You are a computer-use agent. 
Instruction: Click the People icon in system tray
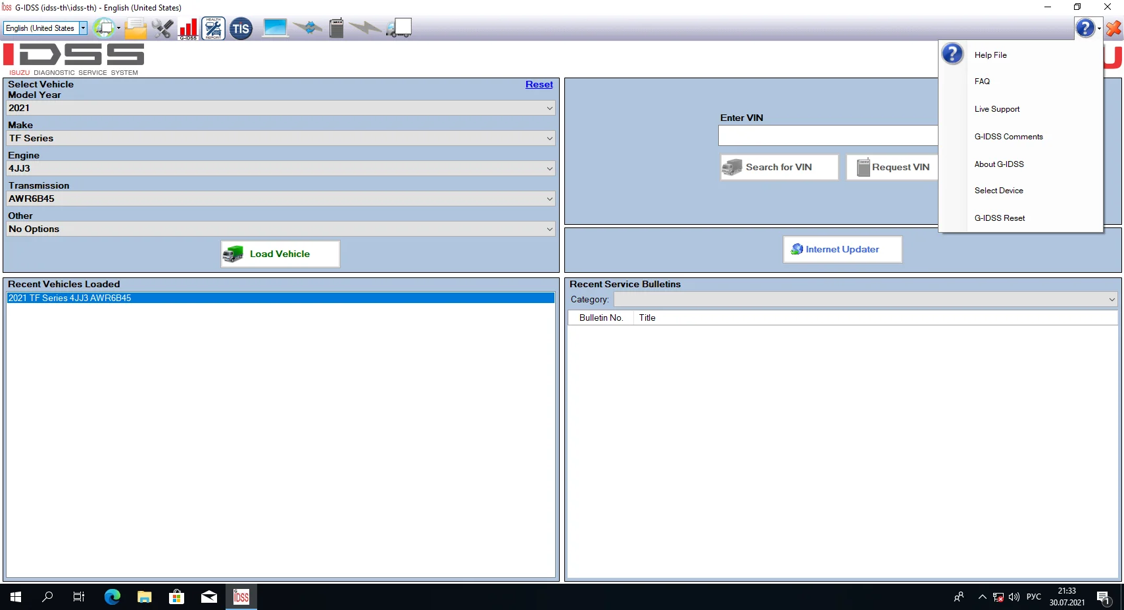click(959, 597)
